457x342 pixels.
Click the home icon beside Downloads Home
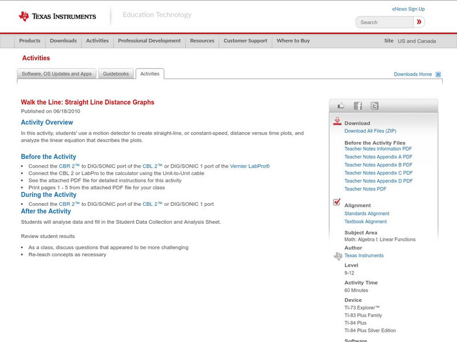click(x=438, y=74)
